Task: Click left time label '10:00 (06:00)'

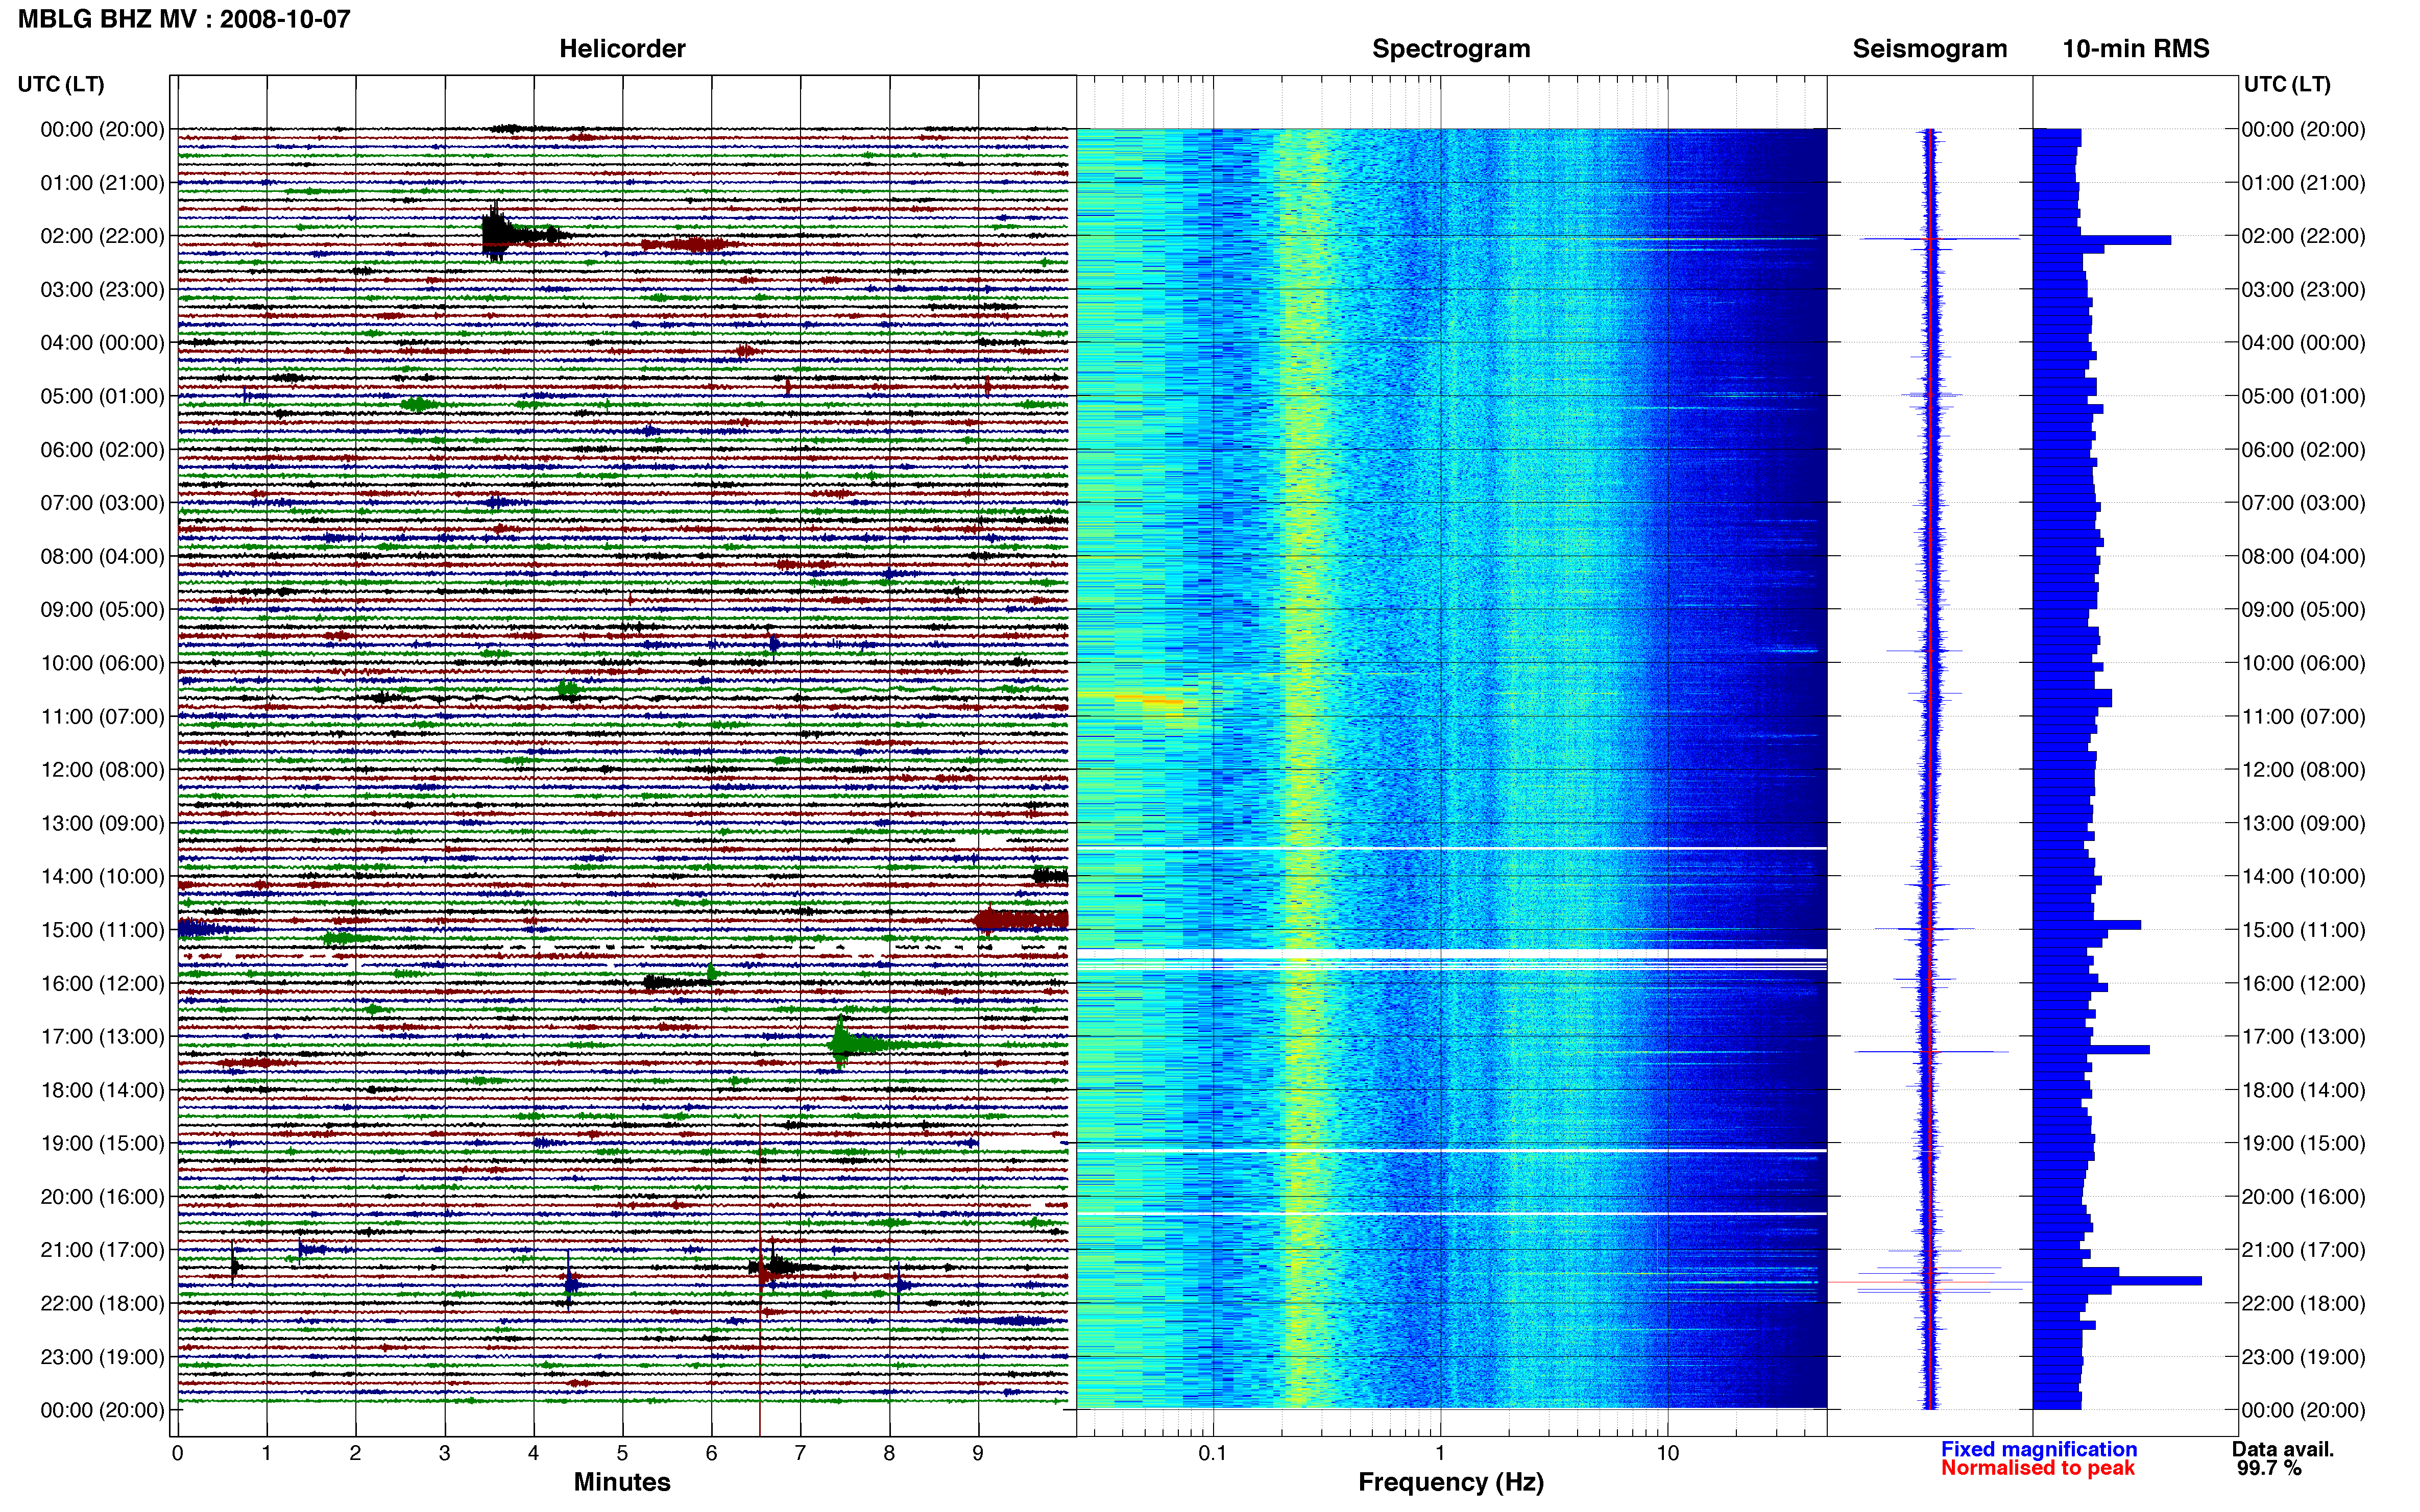Action: pyautogui.click(x=102, y=663)
